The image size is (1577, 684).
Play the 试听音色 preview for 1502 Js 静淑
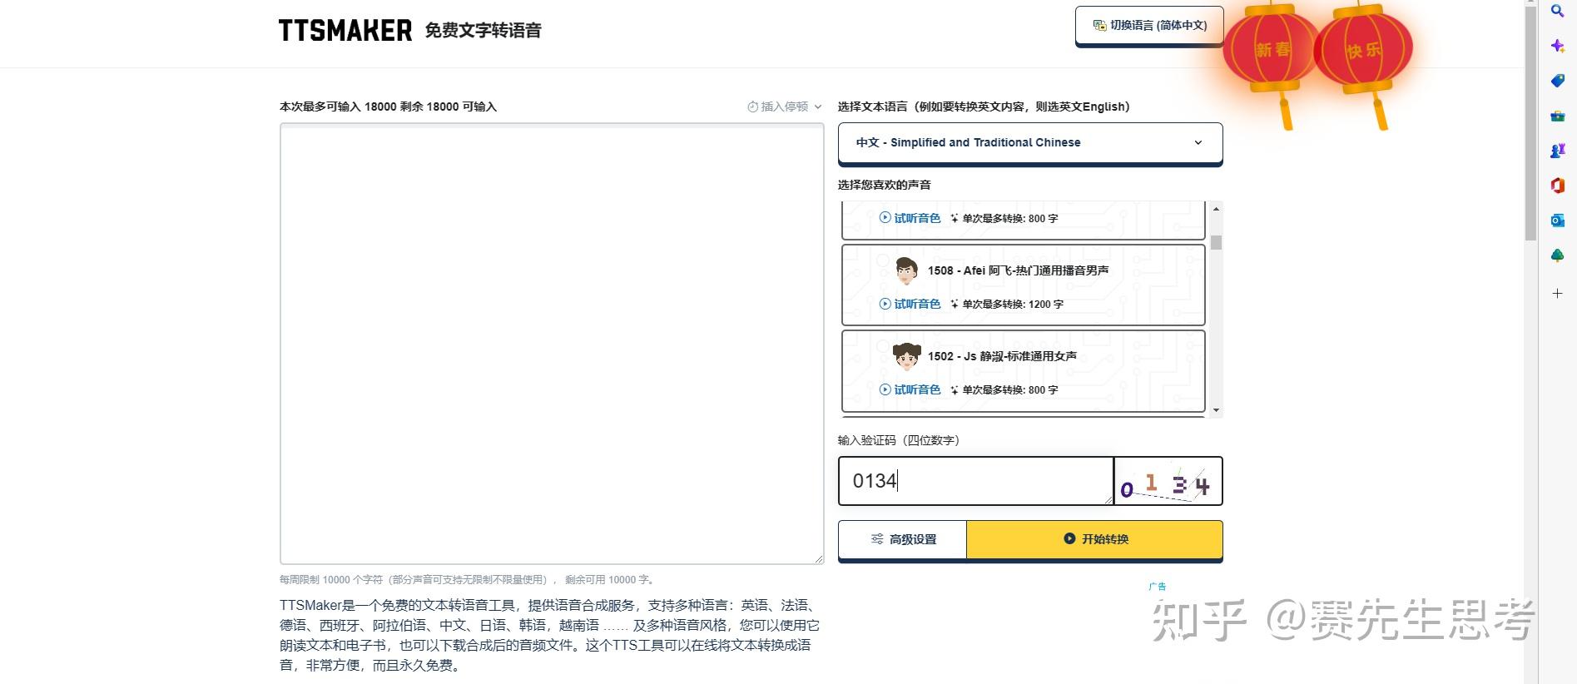point(910,389)
